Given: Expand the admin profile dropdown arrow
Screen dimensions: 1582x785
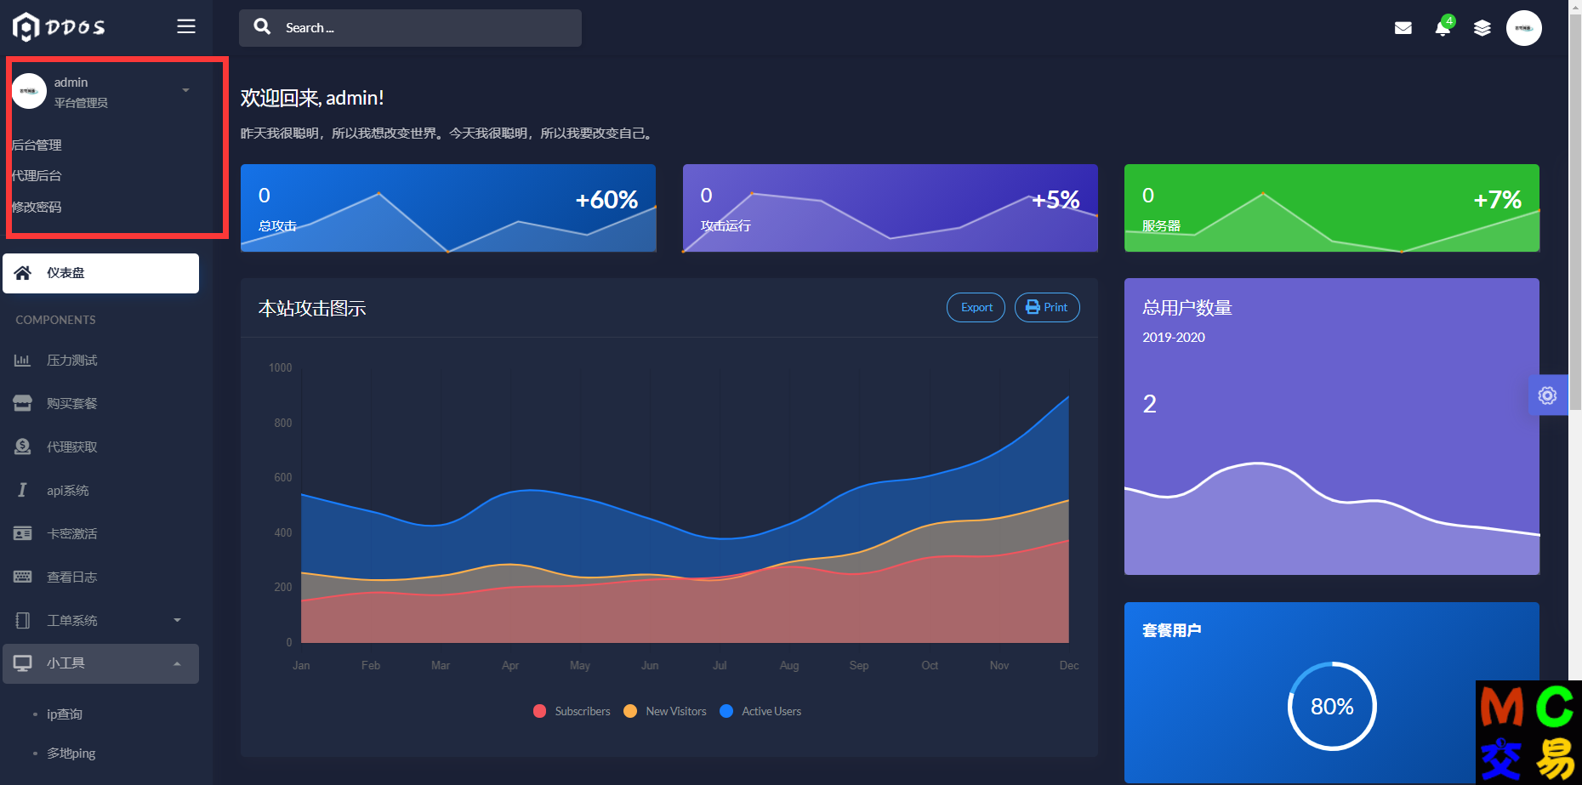Looking at the screenshot, I should (185, 90).
